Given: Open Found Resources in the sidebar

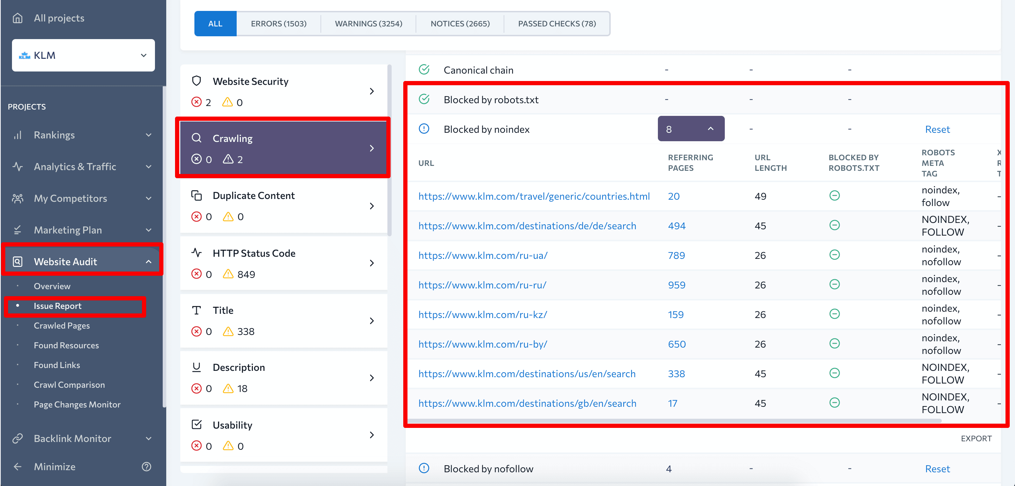Looking at the screenshot, I should click(66, 345).
